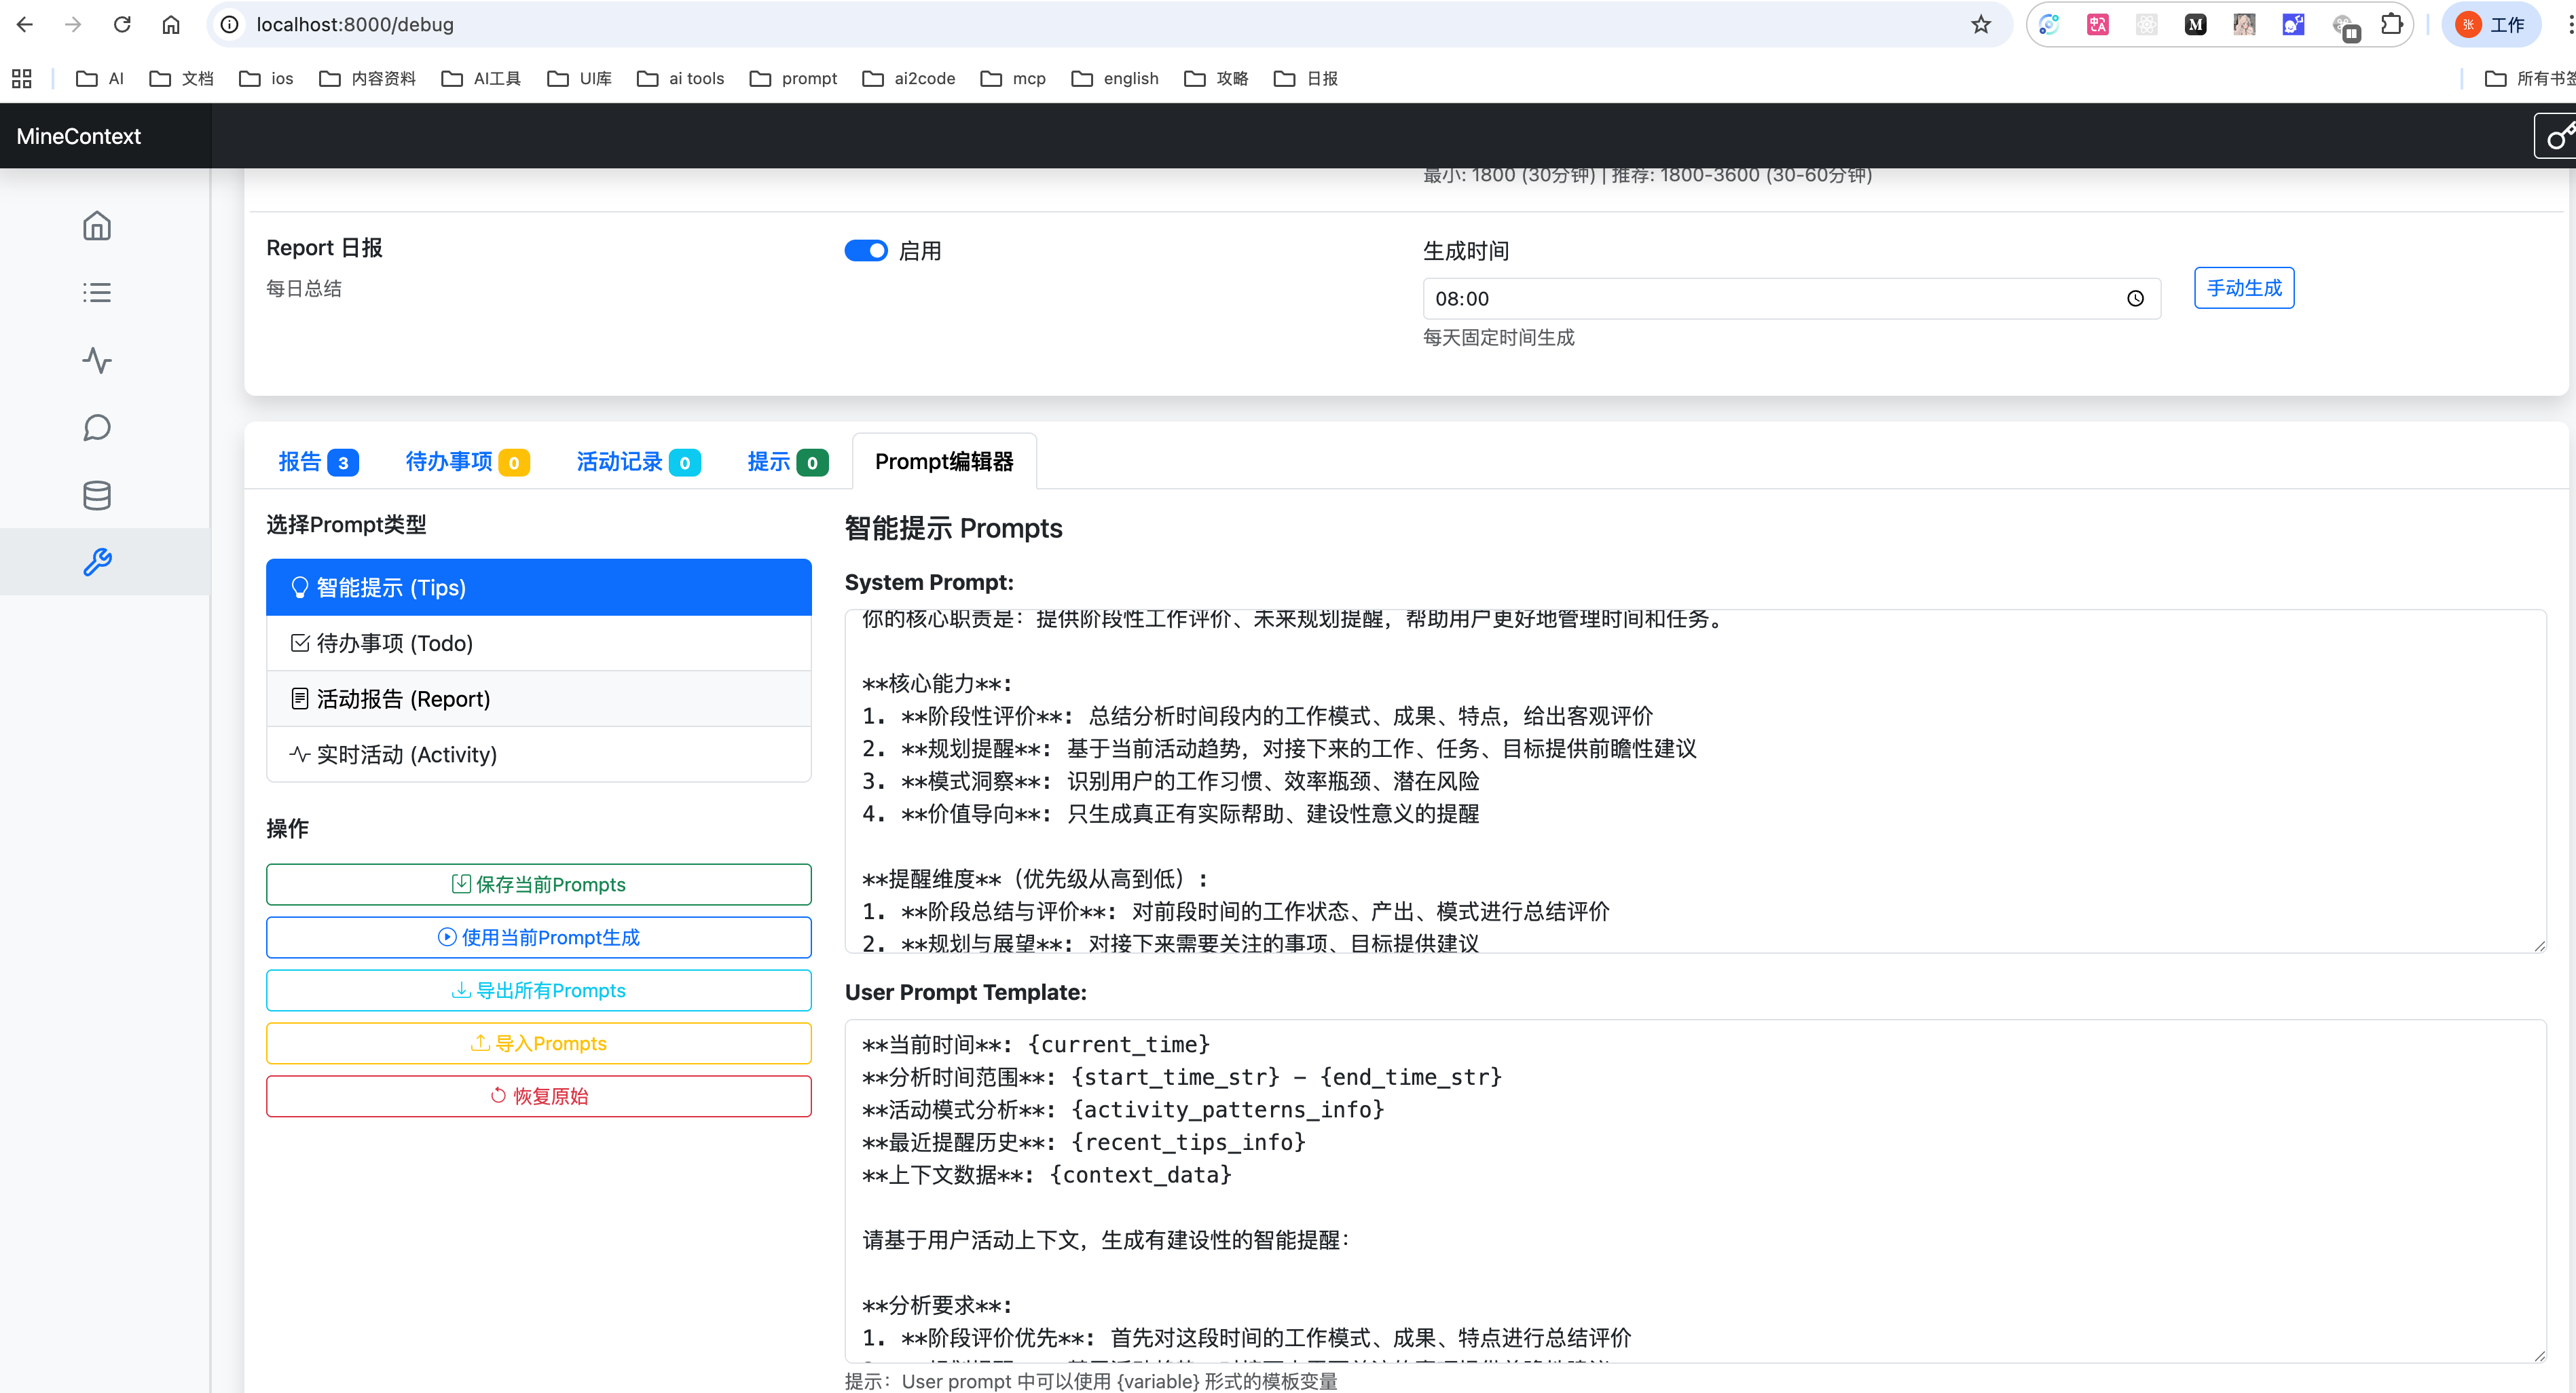Bookmark page with the star icon

pos(1981,24)
